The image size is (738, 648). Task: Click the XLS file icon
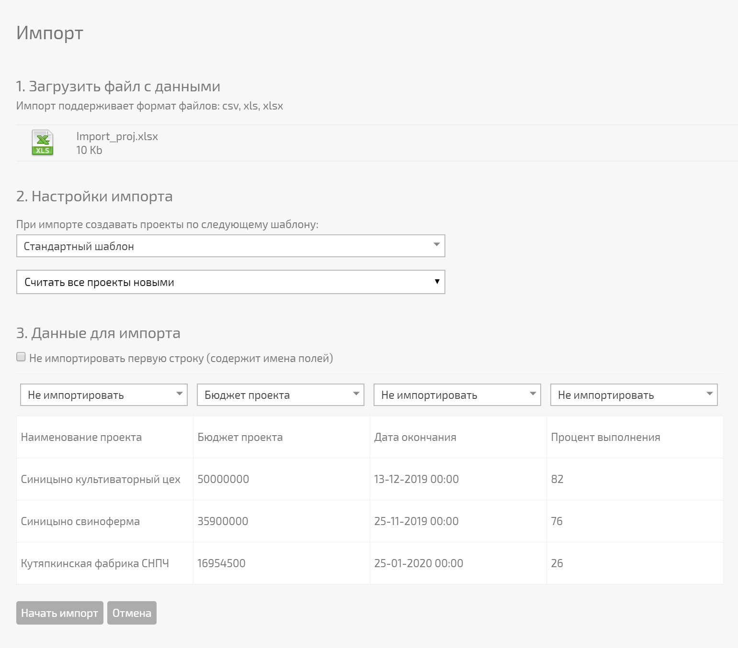coord(43,143)
